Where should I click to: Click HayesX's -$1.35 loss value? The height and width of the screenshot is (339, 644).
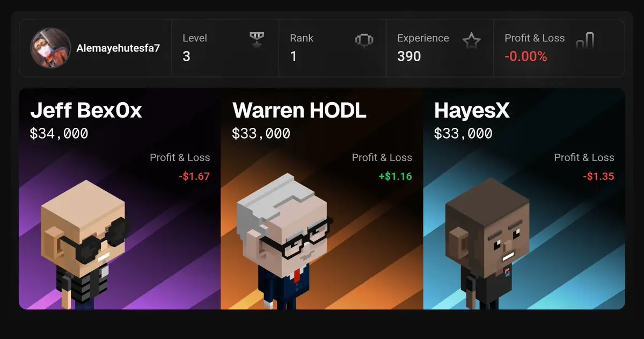(x=598, y=176)
